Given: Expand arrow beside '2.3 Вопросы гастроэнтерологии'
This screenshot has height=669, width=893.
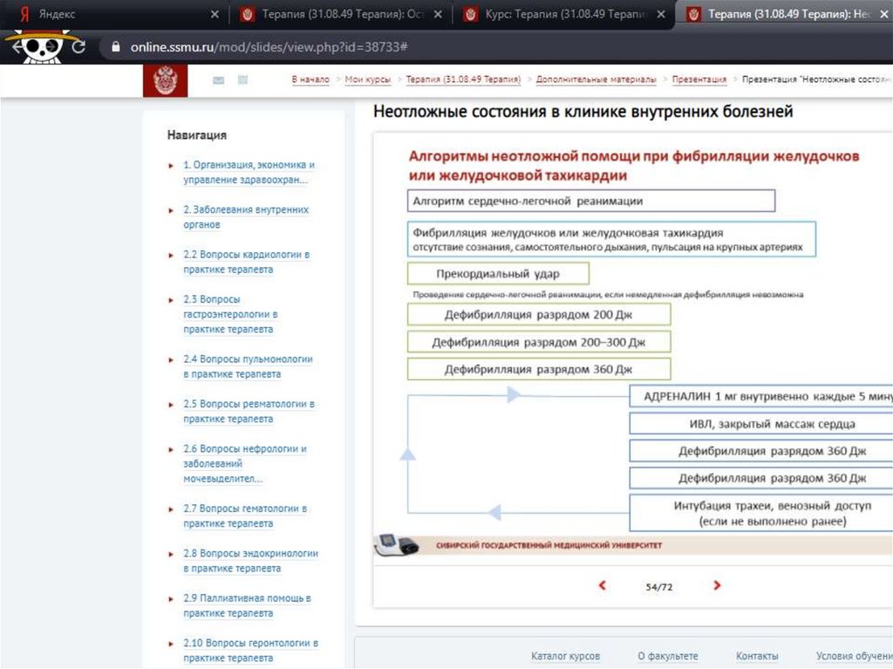Looking at the screenshot, I should pos(170,300).
